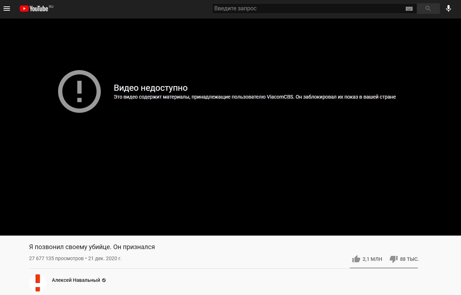Click the thumbs-down dislike icon

coord(394,259)
